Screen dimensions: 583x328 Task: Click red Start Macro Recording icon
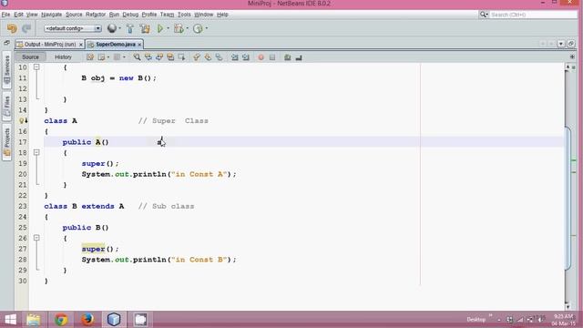tap(261, 57)
